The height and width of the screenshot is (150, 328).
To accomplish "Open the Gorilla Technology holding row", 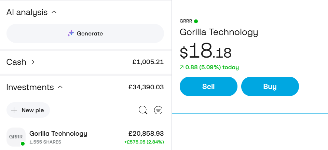I will pyautogui.click(x=58, y=134).
